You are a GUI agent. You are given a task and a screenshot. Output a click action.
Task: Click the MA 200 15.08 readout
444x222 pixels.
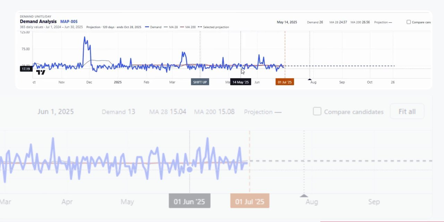click(214, 112)
